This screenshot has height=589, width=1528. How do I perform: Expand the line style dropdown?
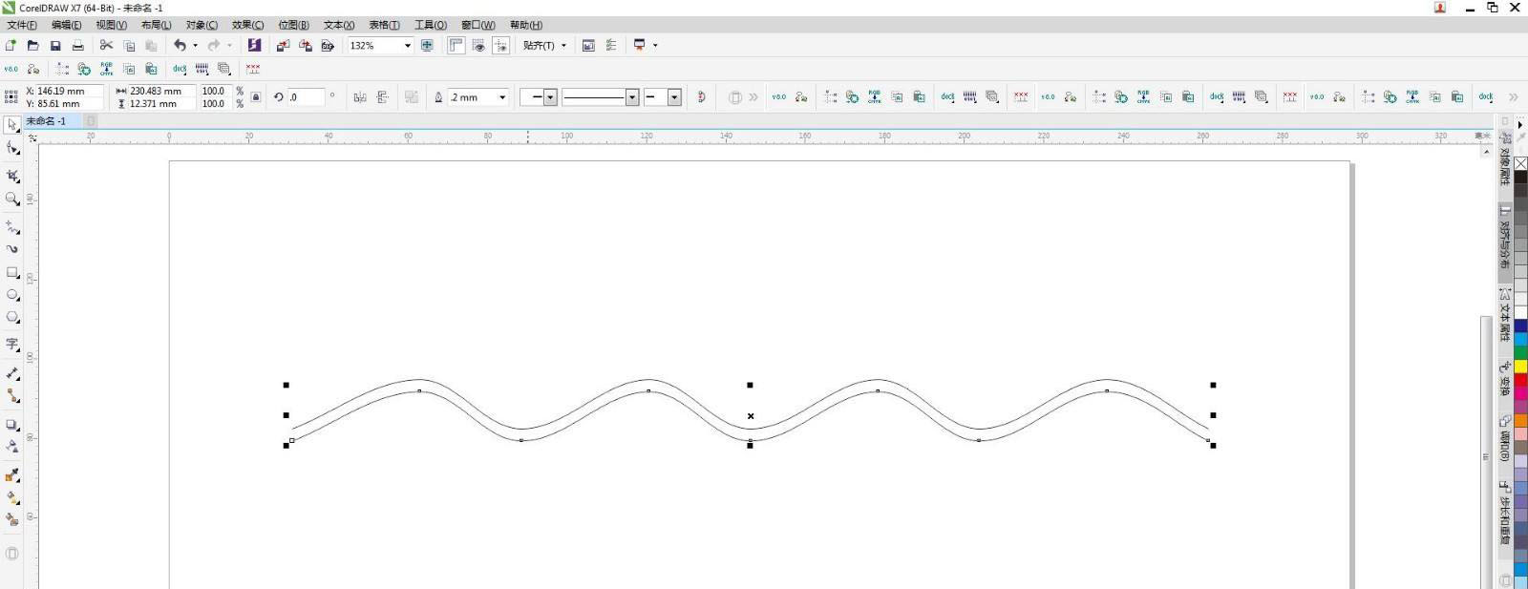(631, 97)
